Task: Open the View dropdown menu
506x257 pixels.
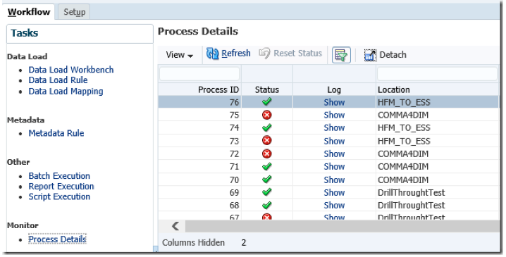Action: 180,55
